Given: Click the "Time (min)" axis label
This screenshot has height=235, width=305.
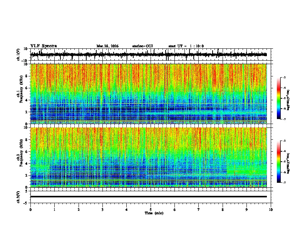Looking at the screenshot, I should pyautogui.click(x=154, y=213).
